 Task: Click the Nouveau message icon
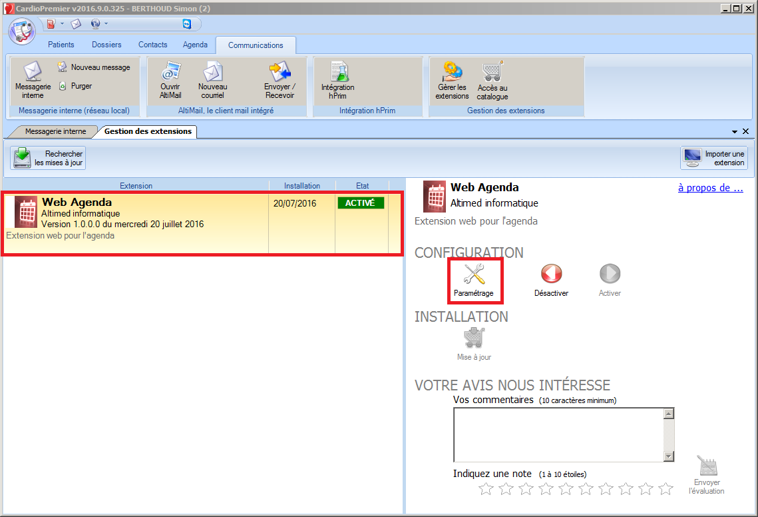point(63,67)
